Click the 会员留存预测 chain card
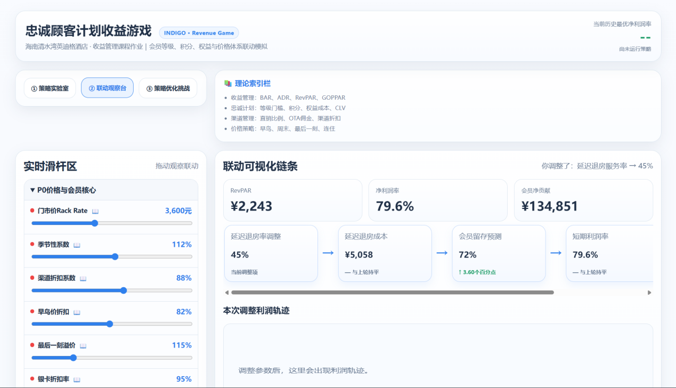 point(499,253)
